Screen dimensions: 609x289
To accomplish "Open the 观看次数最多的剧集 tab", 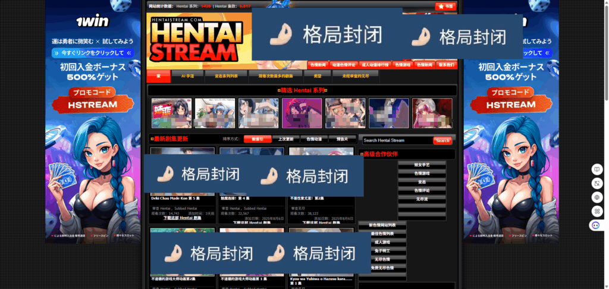I will pos(276,77).
